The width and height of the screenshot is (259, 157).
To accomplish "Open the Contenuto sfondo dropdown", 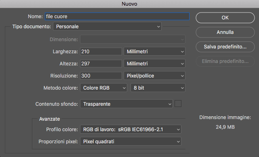I will click(126, 104).
